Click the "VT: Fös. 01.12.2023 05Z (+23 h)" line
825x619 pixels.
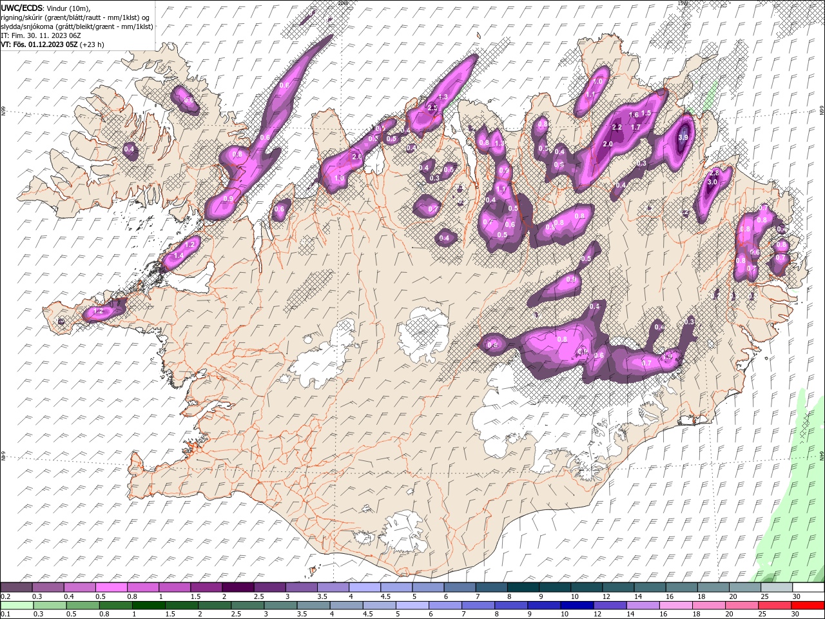click(x=53, y=44)
